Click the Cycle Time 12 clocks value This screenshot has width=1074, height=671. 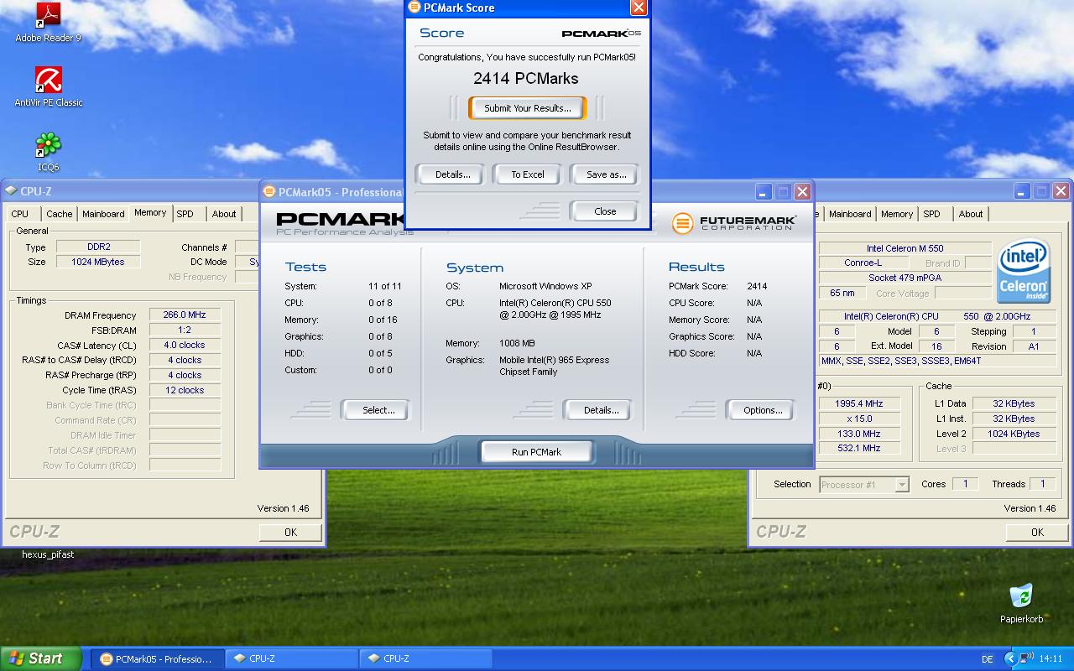[185, 390]
